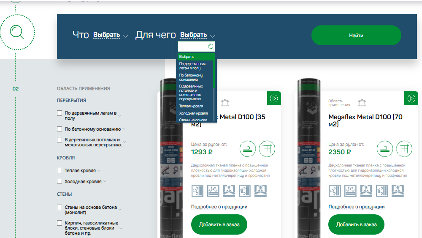Screen dimensions: 422x238
Task: Click the large magnifier icon in dotted circle
Action: [17, 32]
